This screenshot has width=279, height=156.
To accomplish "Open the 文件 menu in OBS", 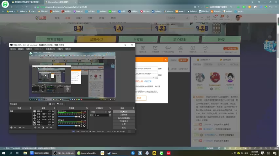I will [x=13, y=49].
